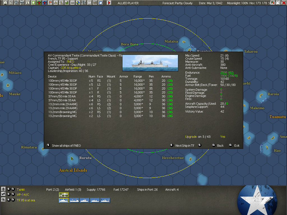Screen dimensions: 287x215
Task: Click the double yellow ships toolbar icon
Action: (x=61, y=3)
